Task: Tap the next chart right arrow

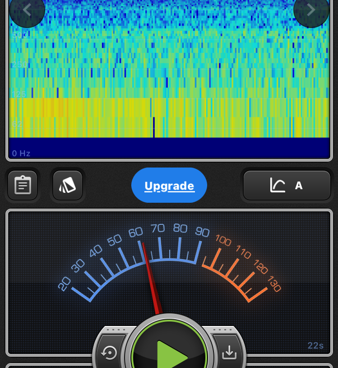Action: click(311, 10)
